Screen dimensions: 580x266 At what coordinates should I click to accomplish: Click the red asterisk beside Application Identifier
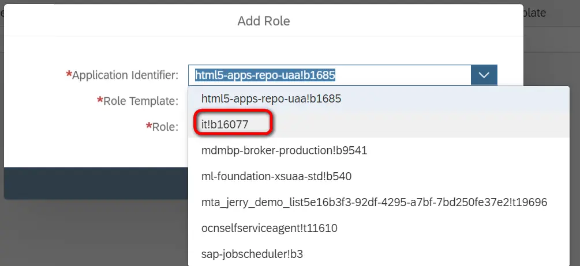coord(69,74)
